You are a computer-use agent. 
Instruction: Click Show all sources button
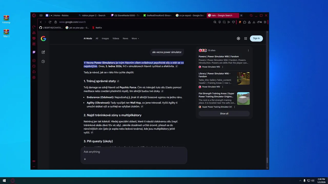[x=224, y=113]
